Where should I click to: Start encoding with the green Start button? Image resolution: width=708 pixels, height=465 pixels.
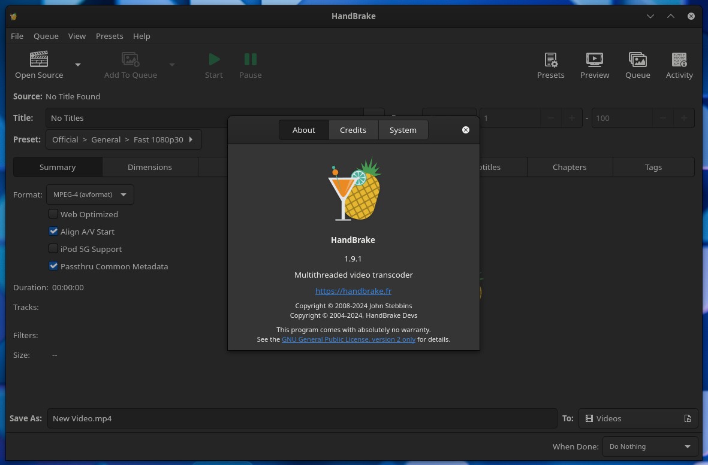point(213,65)
